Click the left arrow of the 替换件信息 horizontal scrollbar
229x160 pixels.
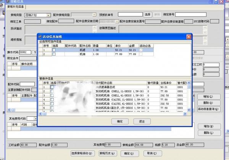coord(40,114)
